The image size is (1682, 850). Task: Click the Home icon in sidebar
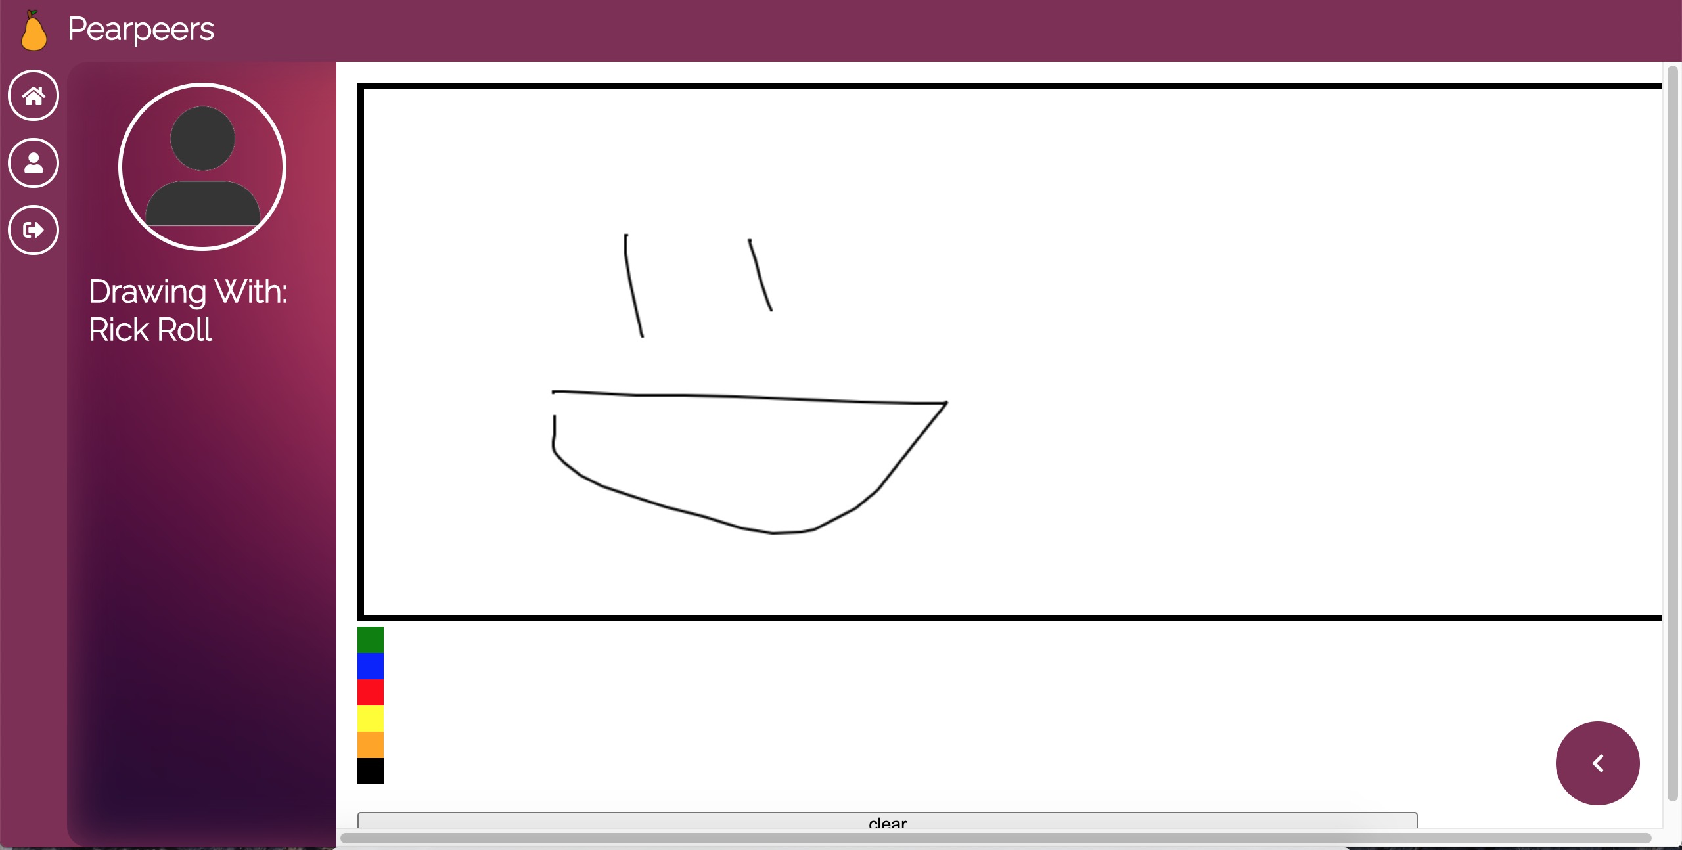tap(34, 96)
